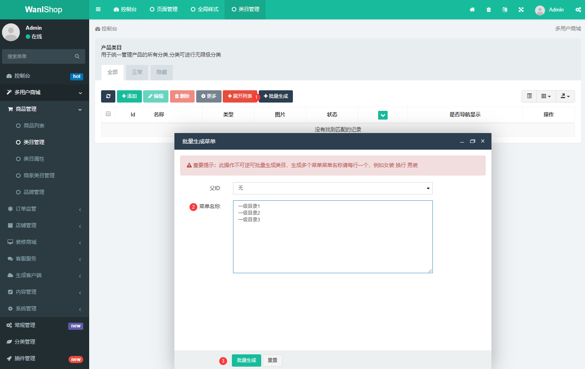Open 常规管理 in the sidebar
This screenshot has height=369, width=585.
tap(44, 325)
